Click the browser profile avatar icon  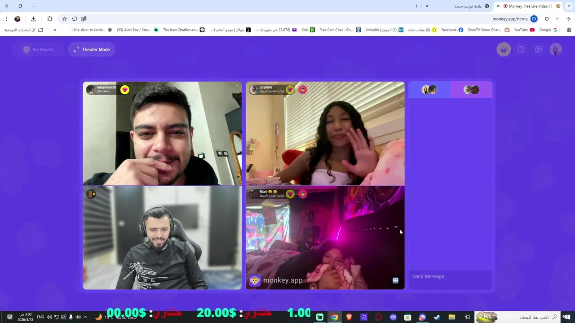click(18, 19)
